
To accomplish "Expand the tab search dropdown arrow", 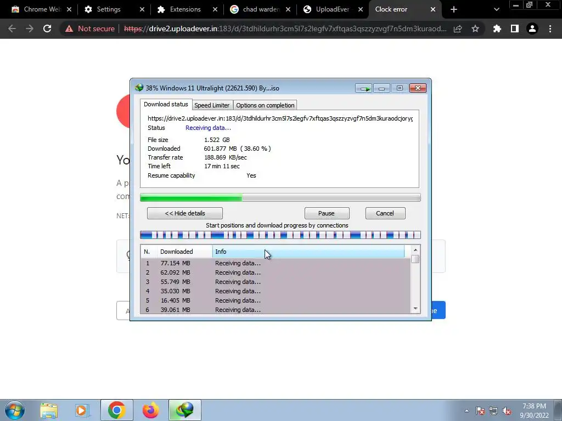I will point(496,9).
